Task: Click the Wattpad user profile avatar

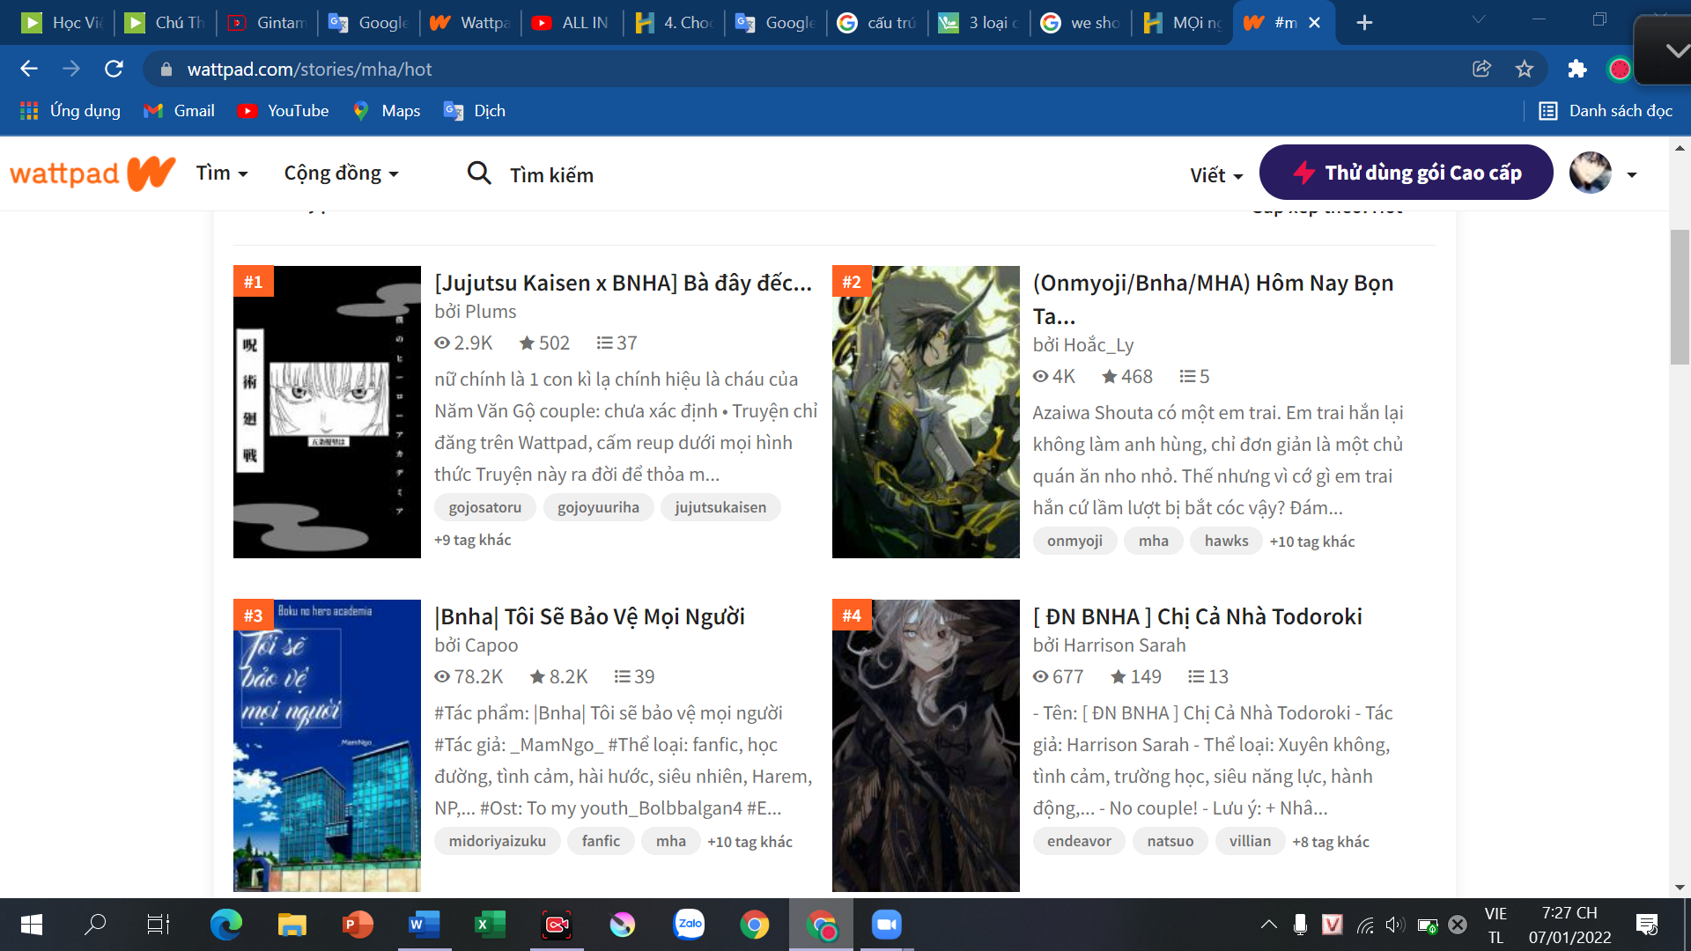Action: tap(1591, 173)
